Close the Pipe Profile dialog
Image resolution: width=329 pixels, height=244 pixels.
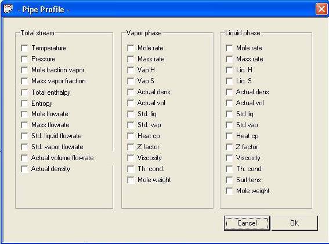coord(321,9)
